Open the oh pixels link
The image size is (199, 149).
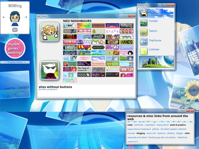131,133
